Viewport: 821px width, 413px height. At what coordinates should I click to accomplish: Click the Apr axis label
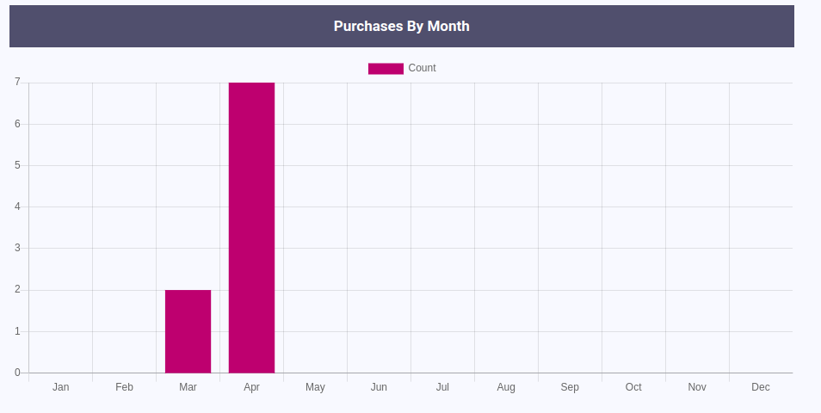[251, 387]
